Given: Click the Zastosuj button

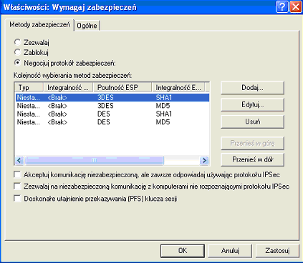Looking at the screenshot, I should [277, 251].
